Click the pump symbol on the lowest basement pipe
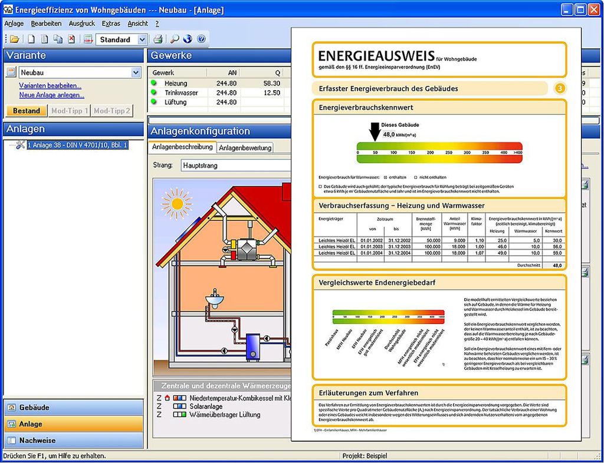Viewport: 604px width, 463px height. click(224, 350)
